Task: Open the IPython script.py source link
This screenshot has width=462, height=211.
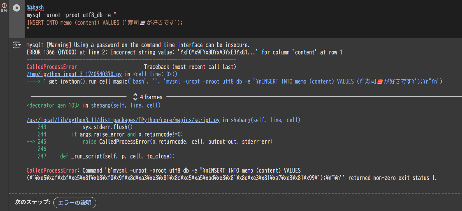Action: [x=122, y=120]
